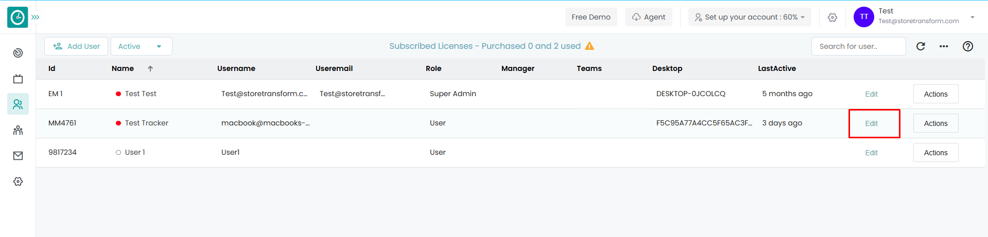Sort by Teams column header
This screenshot has width=988, height=237.
click(589, 68)
